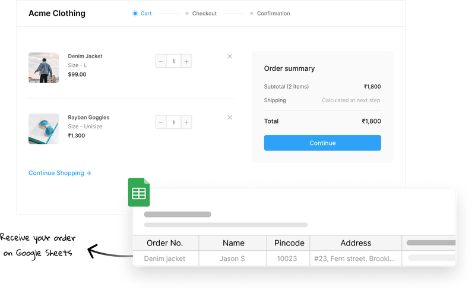475x293 pixels.
Task: Decrease Denim Jacket quantity with minus
Action: [x=161, y=61]
